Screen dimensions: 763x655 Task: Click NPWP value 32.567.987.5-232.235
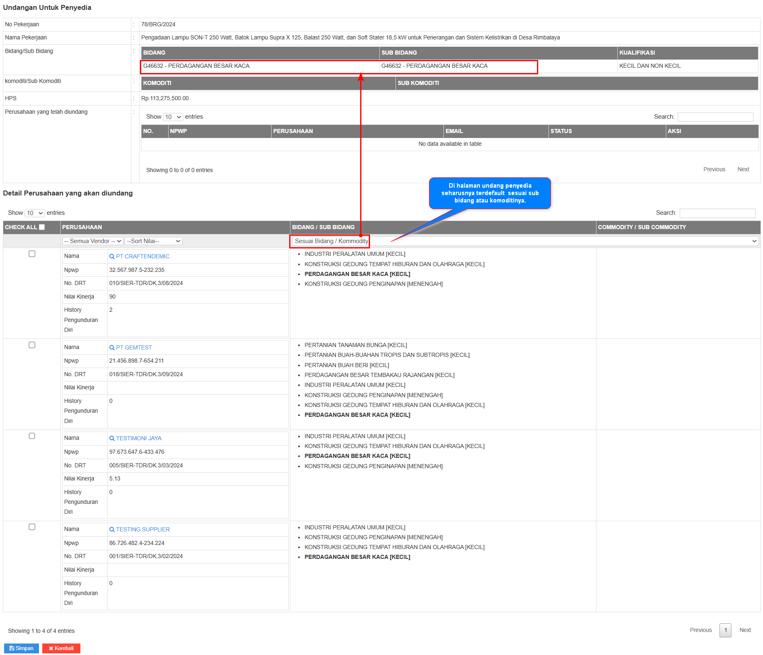[137, 270]
